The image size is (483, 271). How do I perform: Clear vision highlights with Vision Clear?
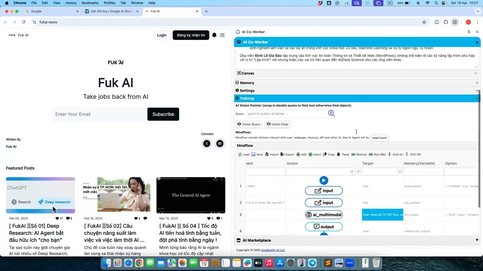tap(277, 124)
